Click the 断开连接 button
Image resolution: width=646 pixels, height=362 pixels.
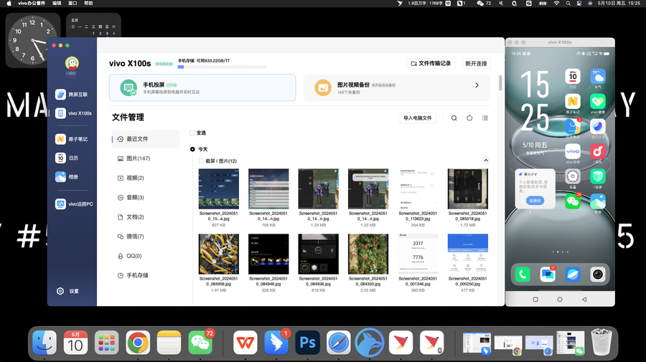tap(477, 63)
